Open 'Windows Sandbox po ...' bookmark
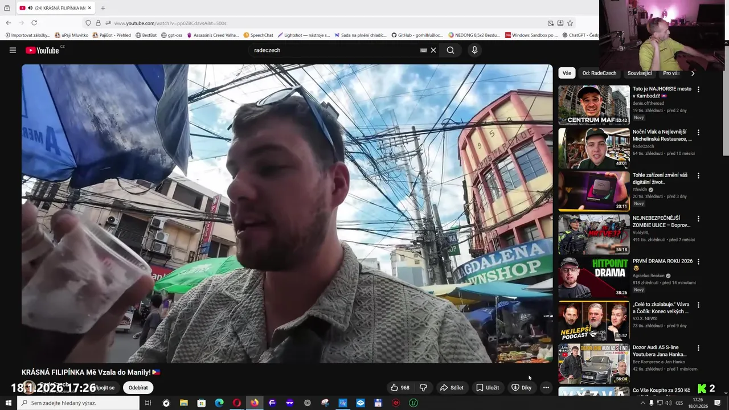The image size is (729, 410). pyautogui.click(x=531, y=35)
